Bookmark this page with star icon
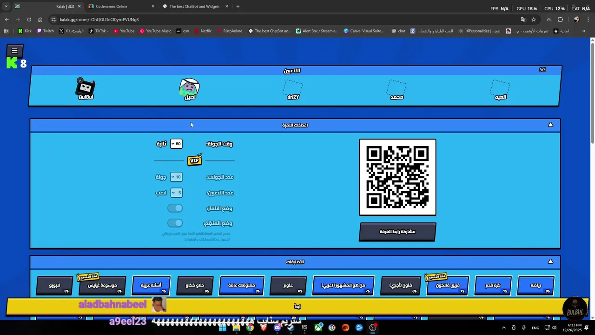This screenshot has height=335, width=595. point(534,20)
